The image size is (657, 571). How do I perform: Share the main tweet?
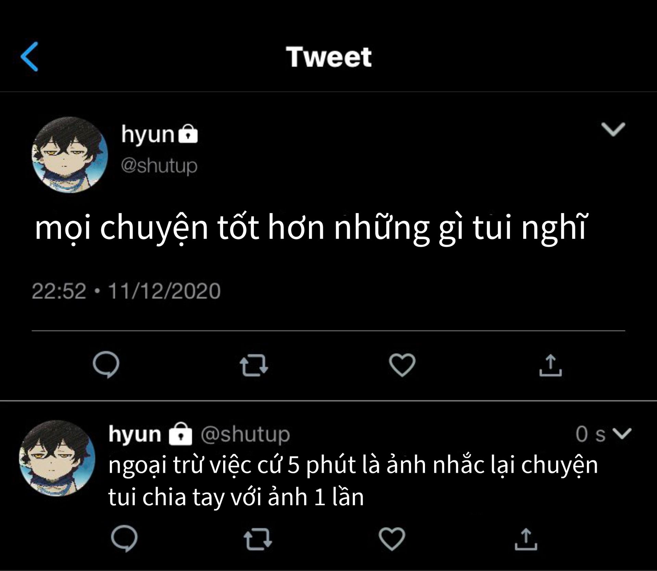pos(550,365)
